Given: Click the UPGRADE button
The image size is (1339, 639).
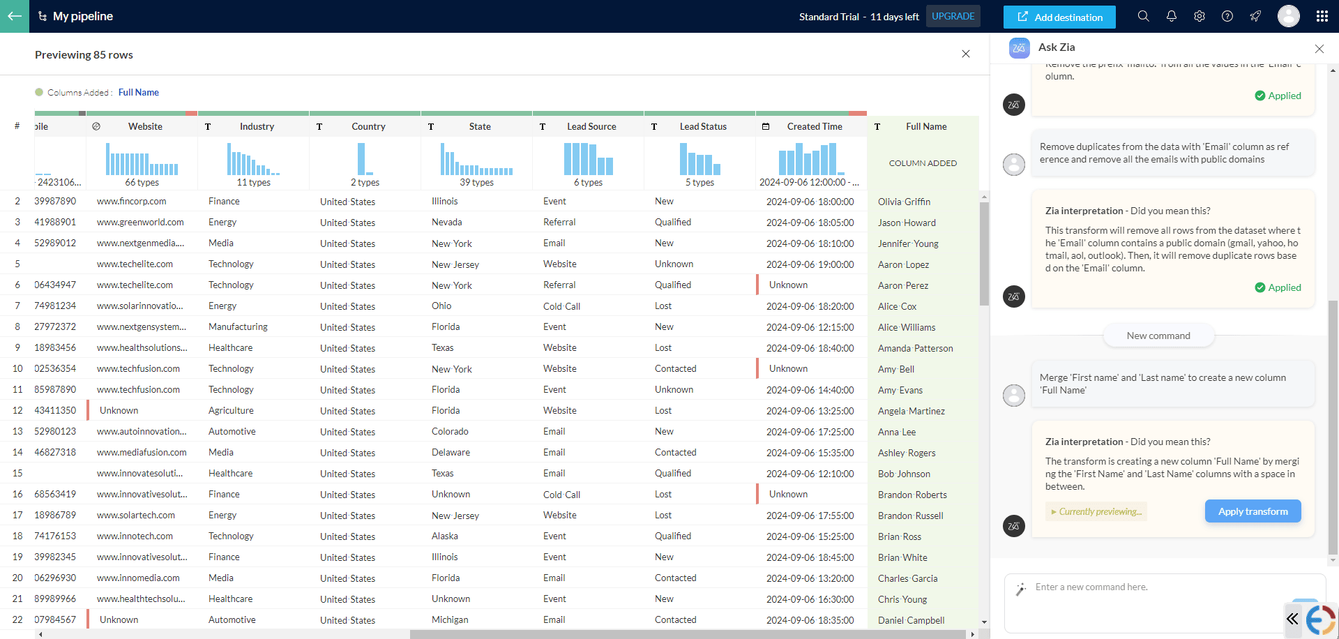Looking at the screenshot, I should point(953,16).
